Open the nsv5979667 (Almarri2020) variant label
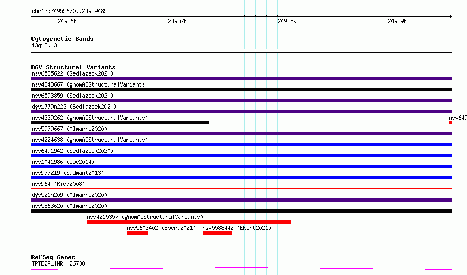The image size is (467, 275). 69,129
